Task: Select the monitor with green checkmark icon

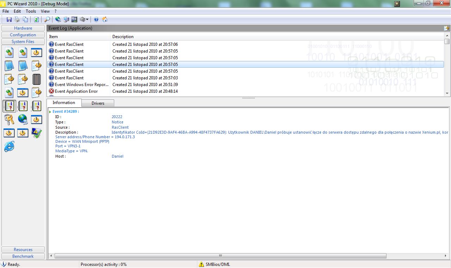Action: tap(37, 133)
